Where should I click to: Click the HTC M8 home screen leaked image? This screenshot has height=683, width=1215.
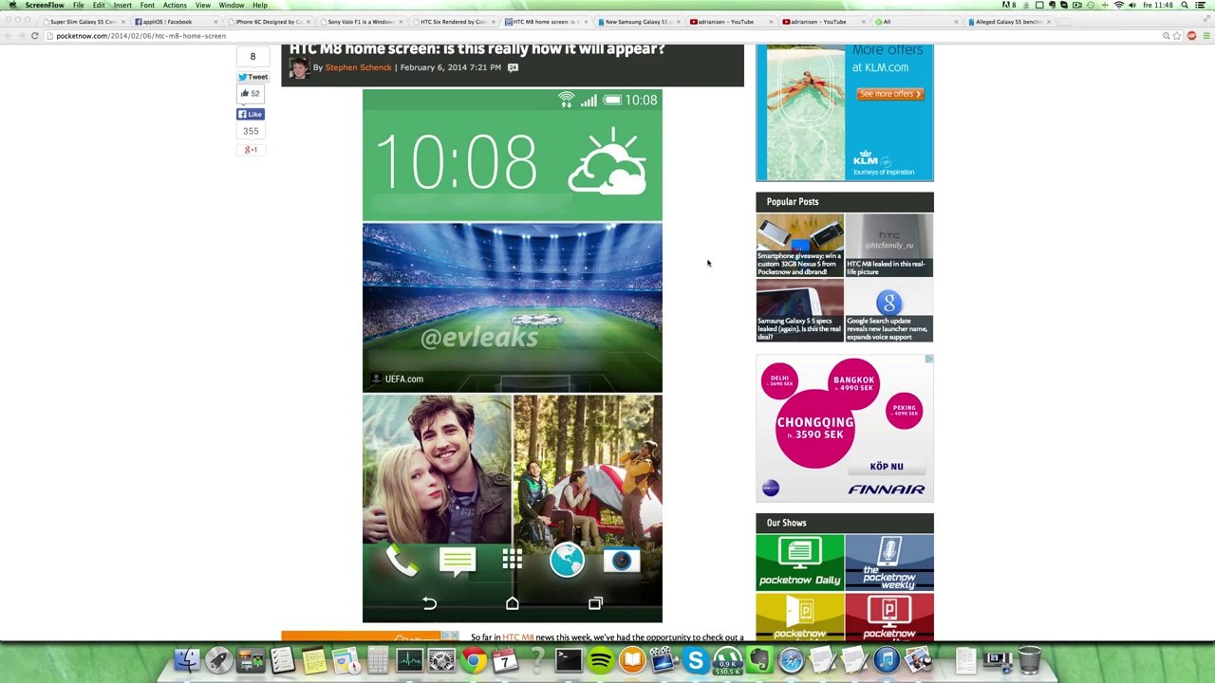coord(513,356)
